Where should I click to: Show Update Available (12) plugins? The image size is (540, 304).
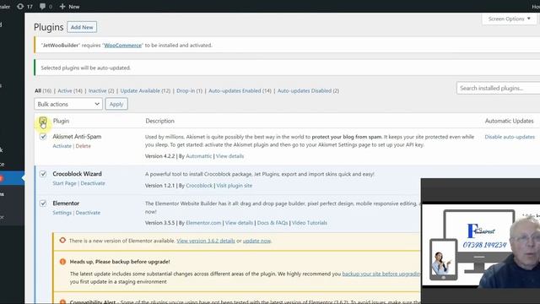tap(145, 90)
